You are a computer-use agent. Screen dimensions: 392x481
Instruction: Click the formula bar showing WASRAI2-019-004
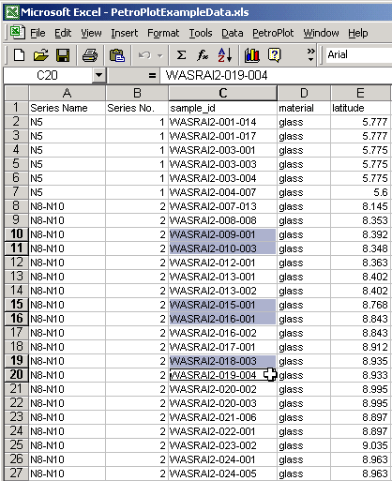tap(275, 75)
